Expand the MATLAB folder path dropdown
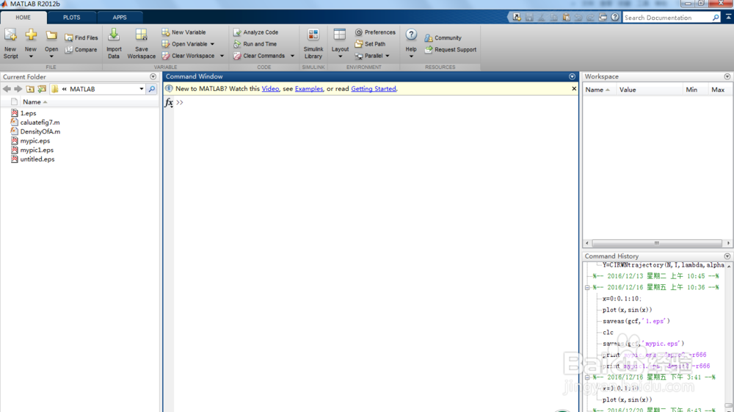Screen dimensions: 734x412 pos(142,89)
